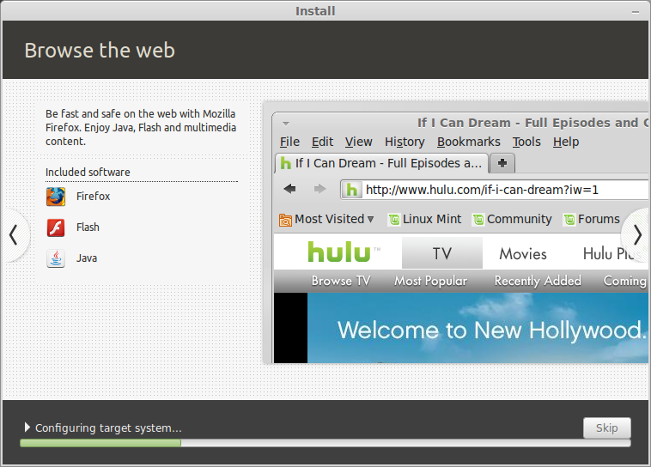Click the 'Included software' heading

point(88,172)
